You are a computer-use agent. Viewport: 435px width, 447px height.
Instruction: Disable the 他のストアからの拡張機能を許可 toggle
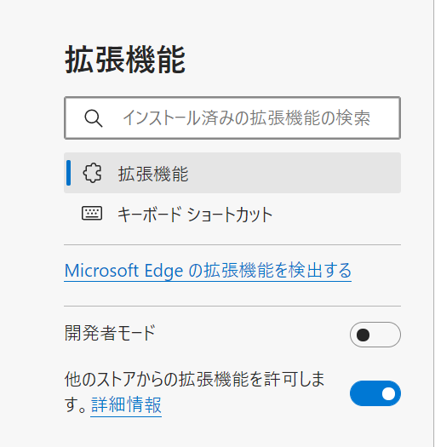(x=375, y=393)
